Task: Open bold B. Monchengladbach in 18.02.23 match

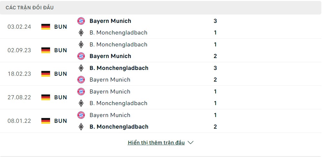Action: [119, 68]
